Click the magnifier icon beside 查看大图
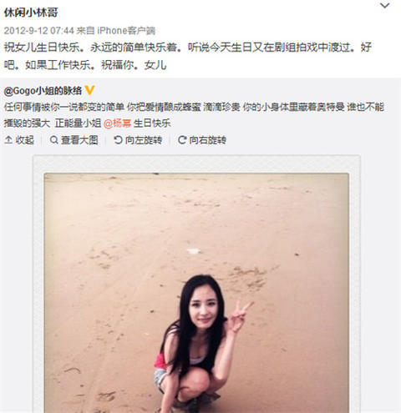401x413 pixels. pyautogui.click(x=53, y=140)
